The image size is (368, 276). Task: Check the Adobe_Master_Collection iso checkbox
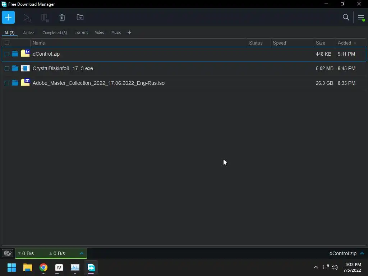[x=7, y=83]
